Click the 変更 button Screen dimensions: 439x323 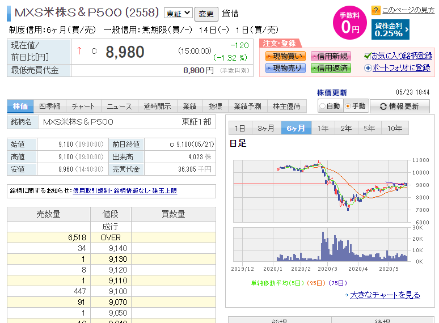(206, 14)
